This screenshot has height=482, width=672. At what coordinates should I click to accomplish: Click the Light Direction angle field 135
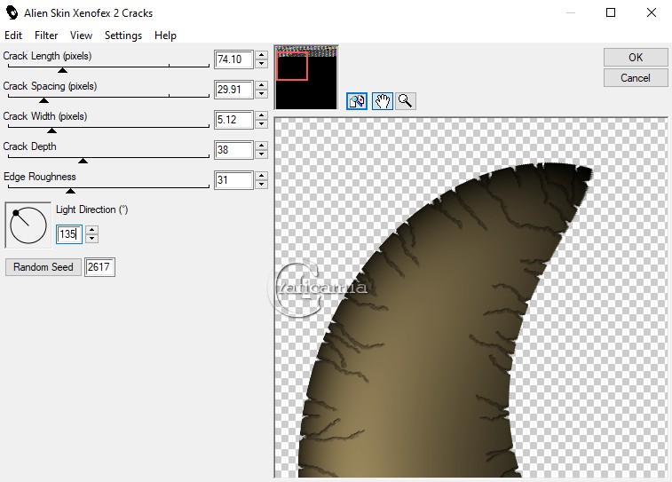(x=69, y=234)
